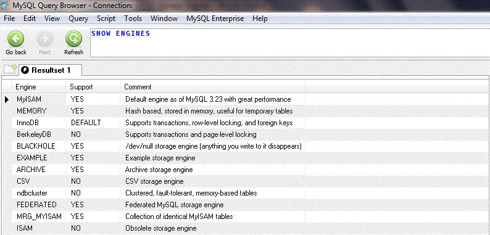Open the MySQL Enterprise menu
Viewport: 490px width, 235px height.
tap(215, 19)
